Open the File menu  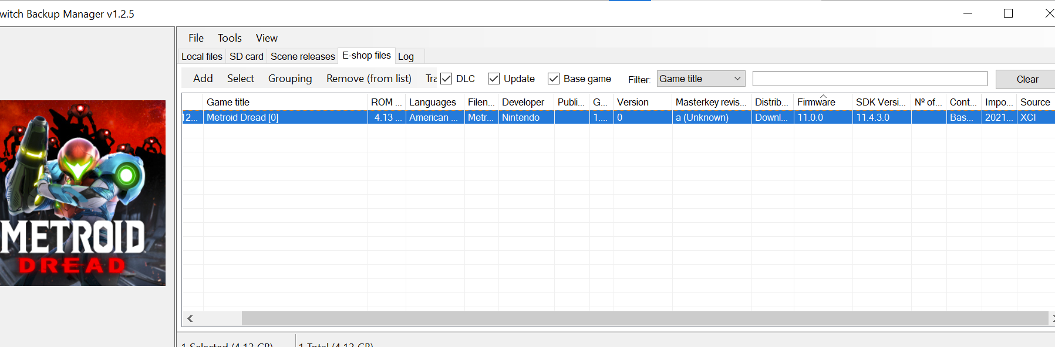196,38
